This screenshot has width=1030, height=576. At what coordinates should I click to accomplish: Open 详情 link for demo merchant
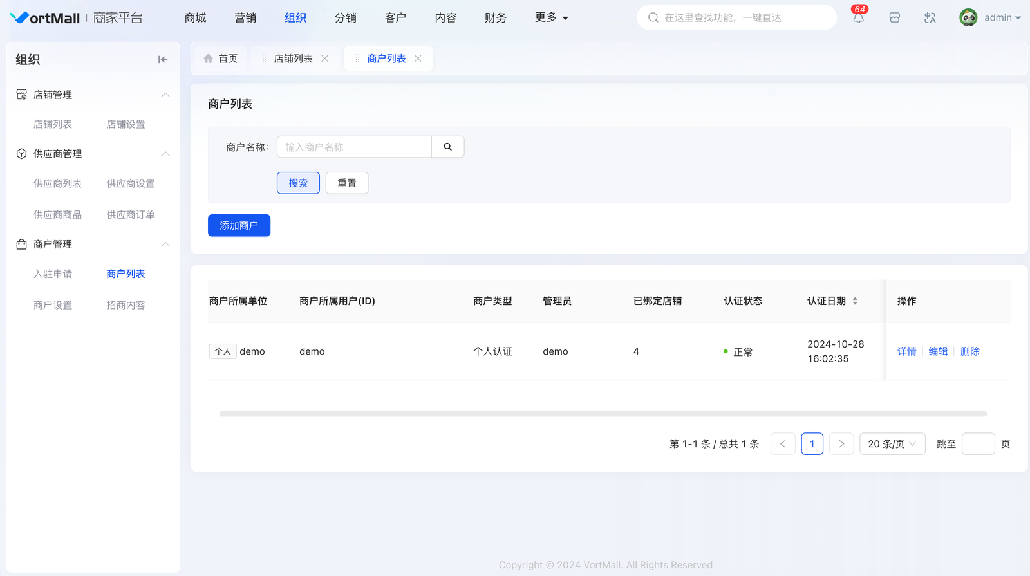(x=906, y=351)
